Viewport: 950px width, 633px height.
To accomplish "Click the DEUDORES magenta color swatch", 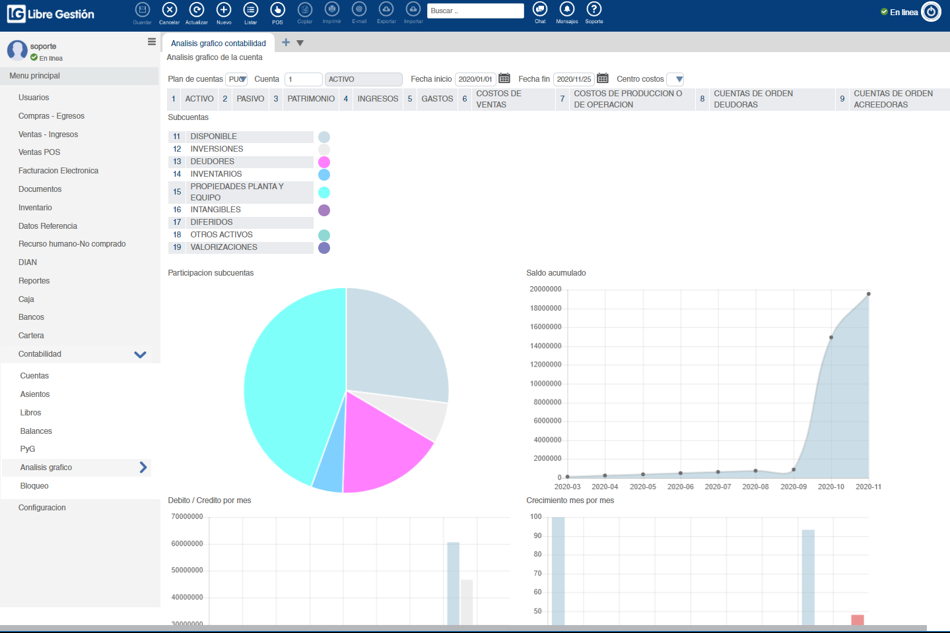I will coord(323,162).
